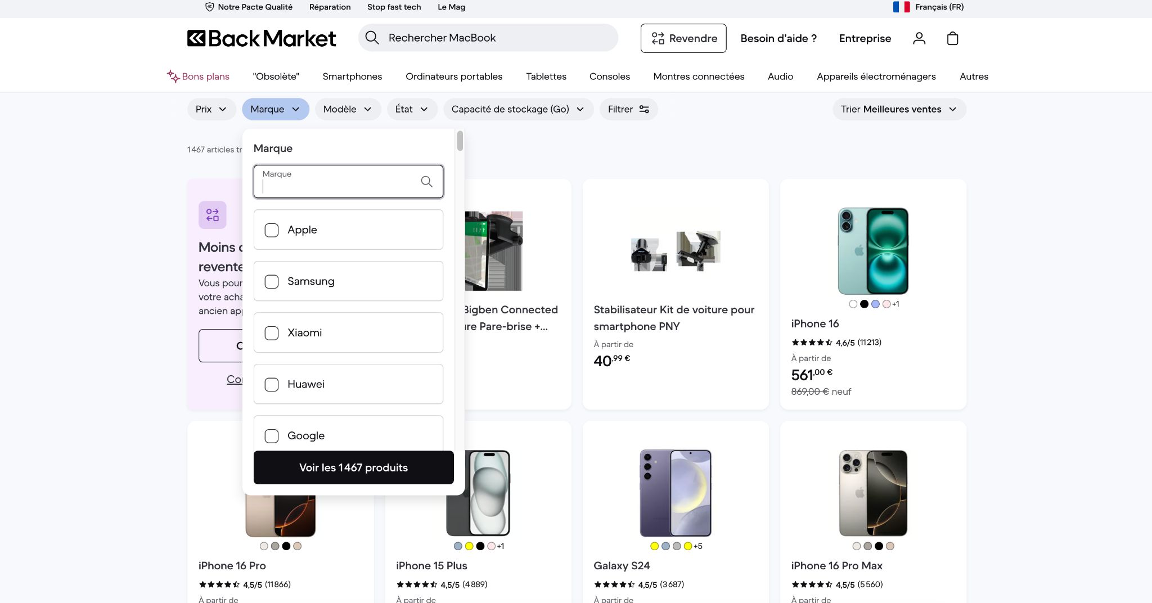1152x603 pixels.
Task: Check the Samsung brand checkbox
Action: tap(272, 281)
